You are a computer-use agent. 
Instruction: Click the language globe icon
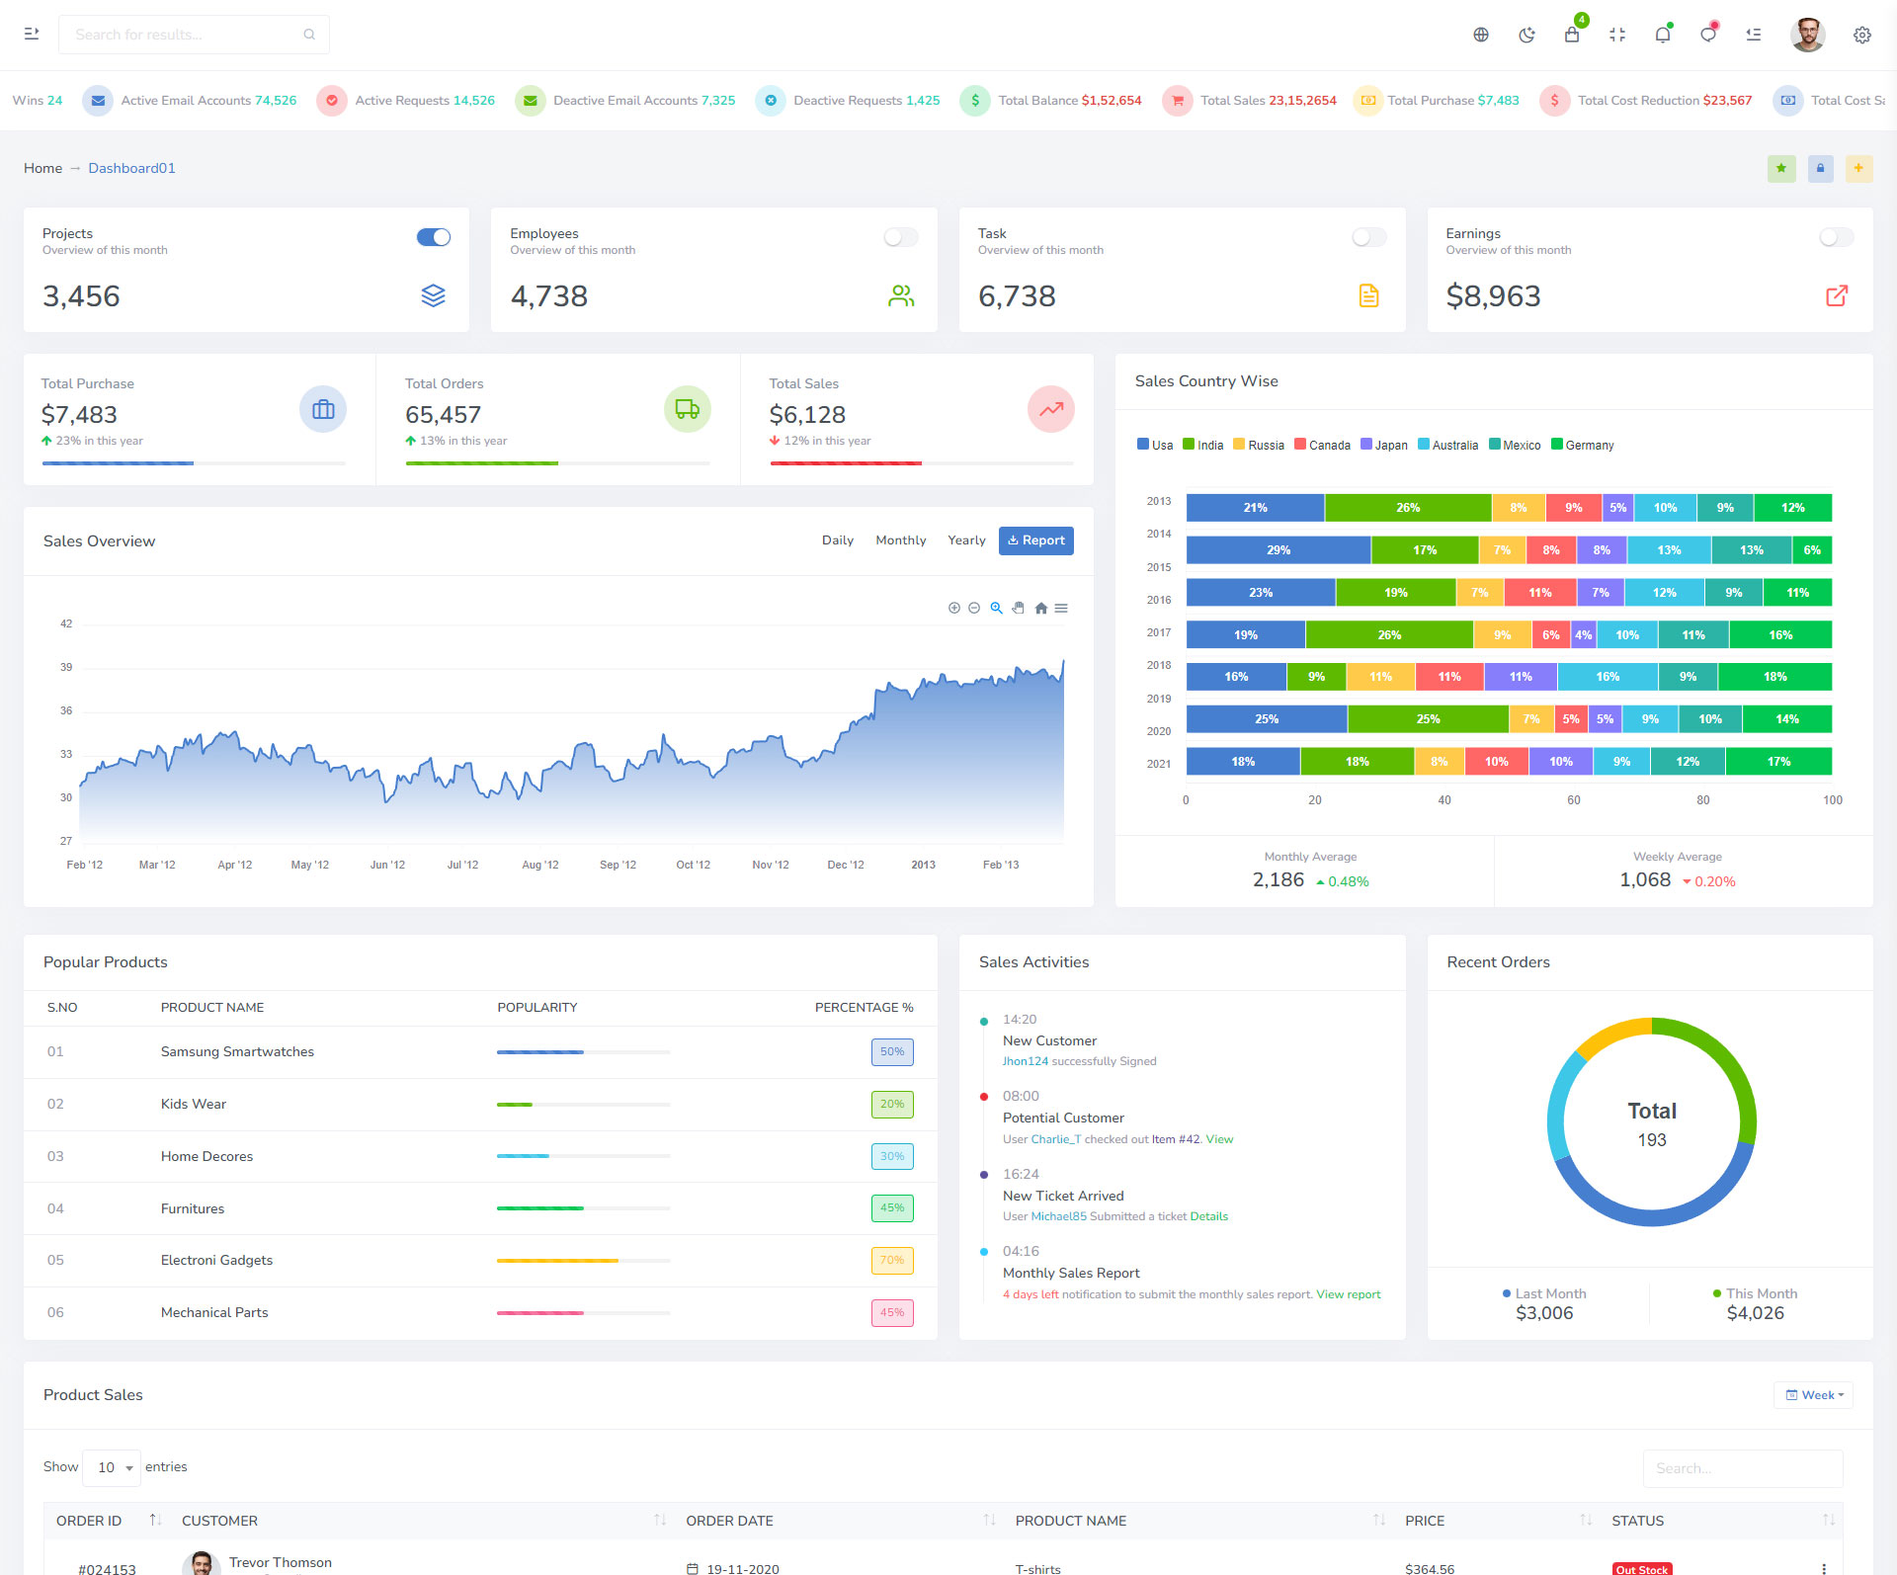click(1481, 36)
